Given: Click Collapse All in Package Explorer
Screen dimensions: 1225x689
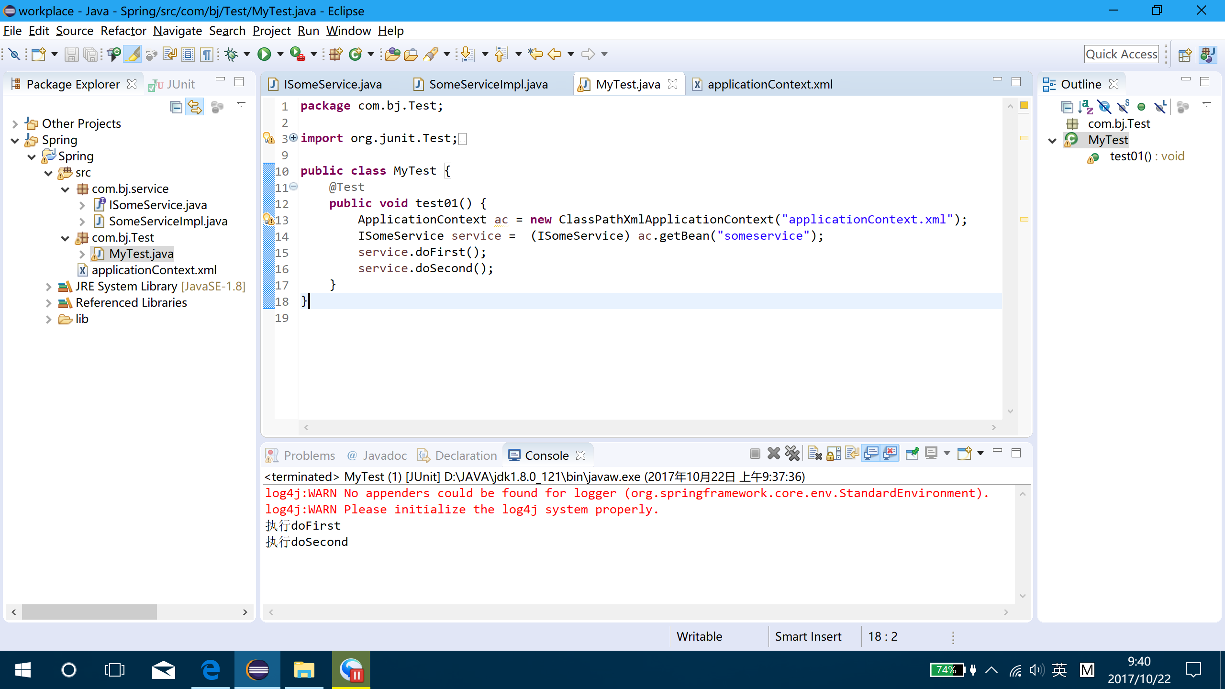Looking at the screenshot, I should click(x=176, y=107).
